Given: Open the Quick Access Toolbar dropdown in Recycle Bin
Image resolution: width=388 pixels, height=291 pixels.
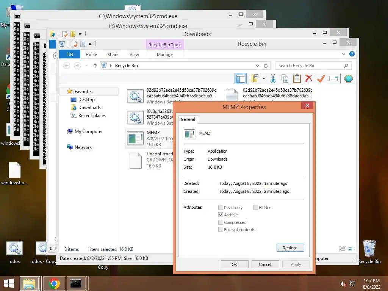Looking at the screenshot, I should [90, 44].
